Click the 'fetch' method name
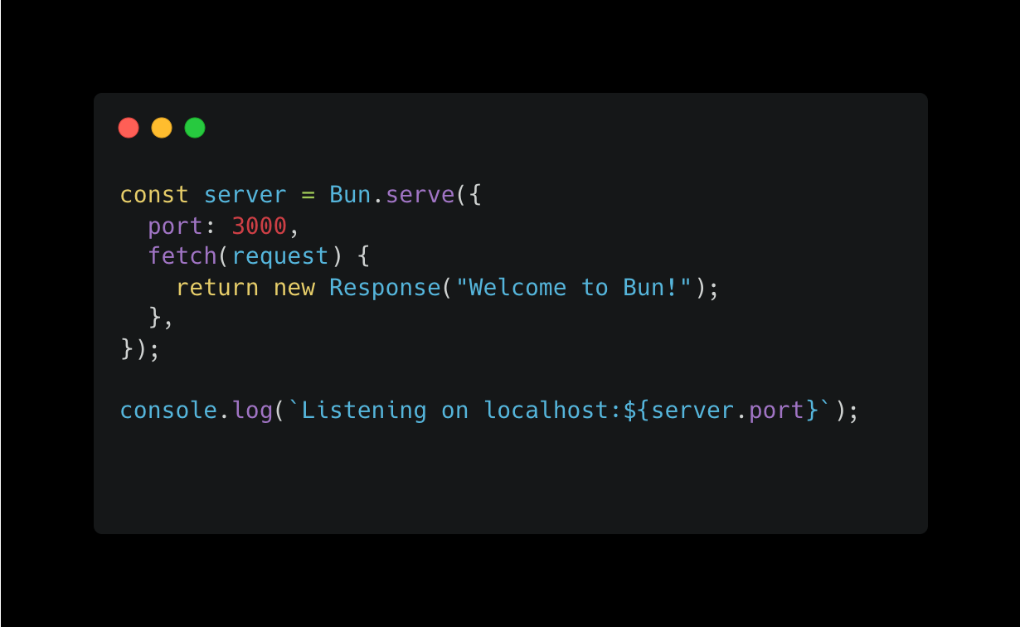The image size is (1020, 627). tap(182, 256)
